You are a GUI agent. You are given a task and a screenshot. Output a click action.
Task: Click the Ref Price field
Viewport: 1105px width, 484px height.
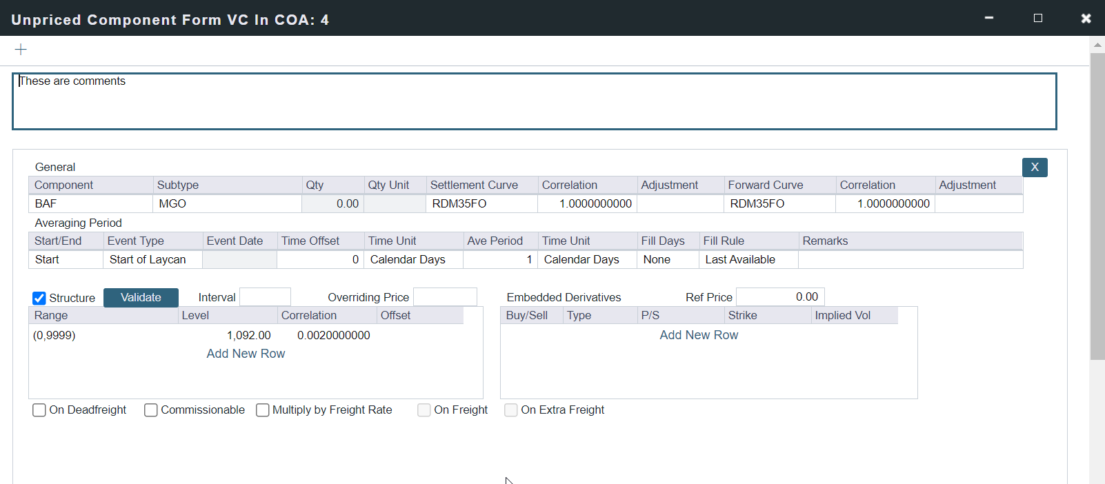(779, 297)
